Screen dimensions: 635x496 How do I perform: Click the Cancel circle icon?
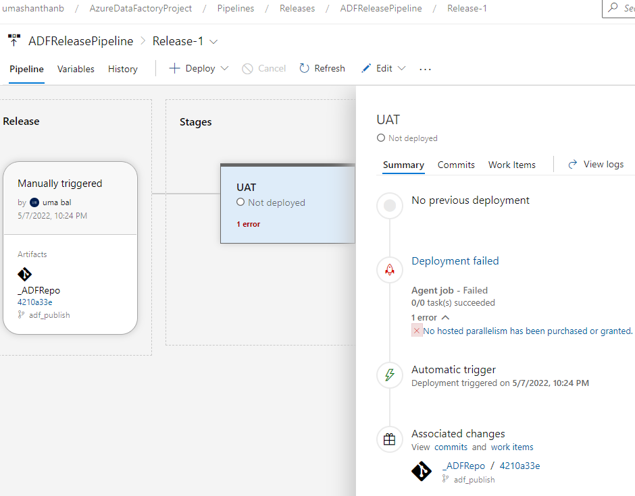[x=247, y=69]
